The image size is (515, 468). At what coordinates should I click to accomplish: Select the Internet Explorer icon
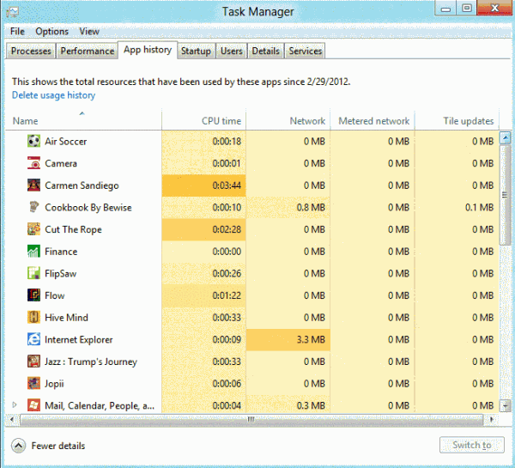[x=33, y=340]
